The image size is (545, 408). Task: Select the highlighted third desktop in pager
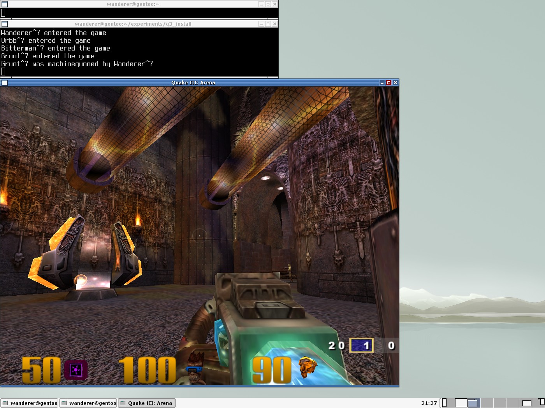pyautogui.click(x=474, y=403)
